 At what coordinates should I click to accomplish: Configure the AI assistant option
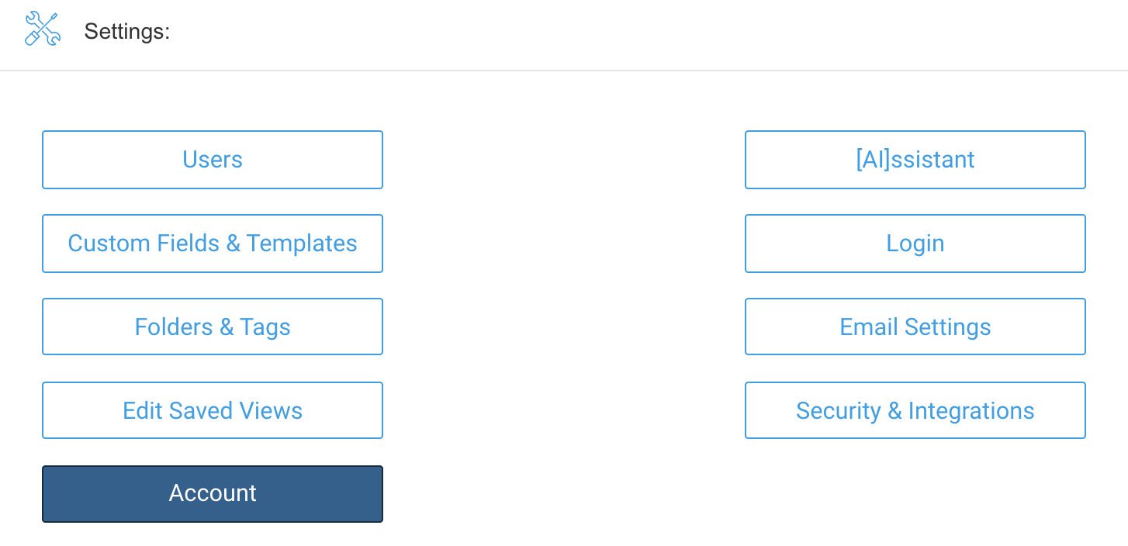click(x=915, y=160)
